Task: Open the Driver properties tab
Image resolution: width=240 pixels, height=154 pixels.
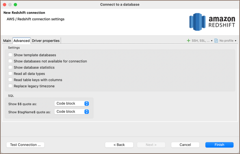Action: [x=46, y=41]
